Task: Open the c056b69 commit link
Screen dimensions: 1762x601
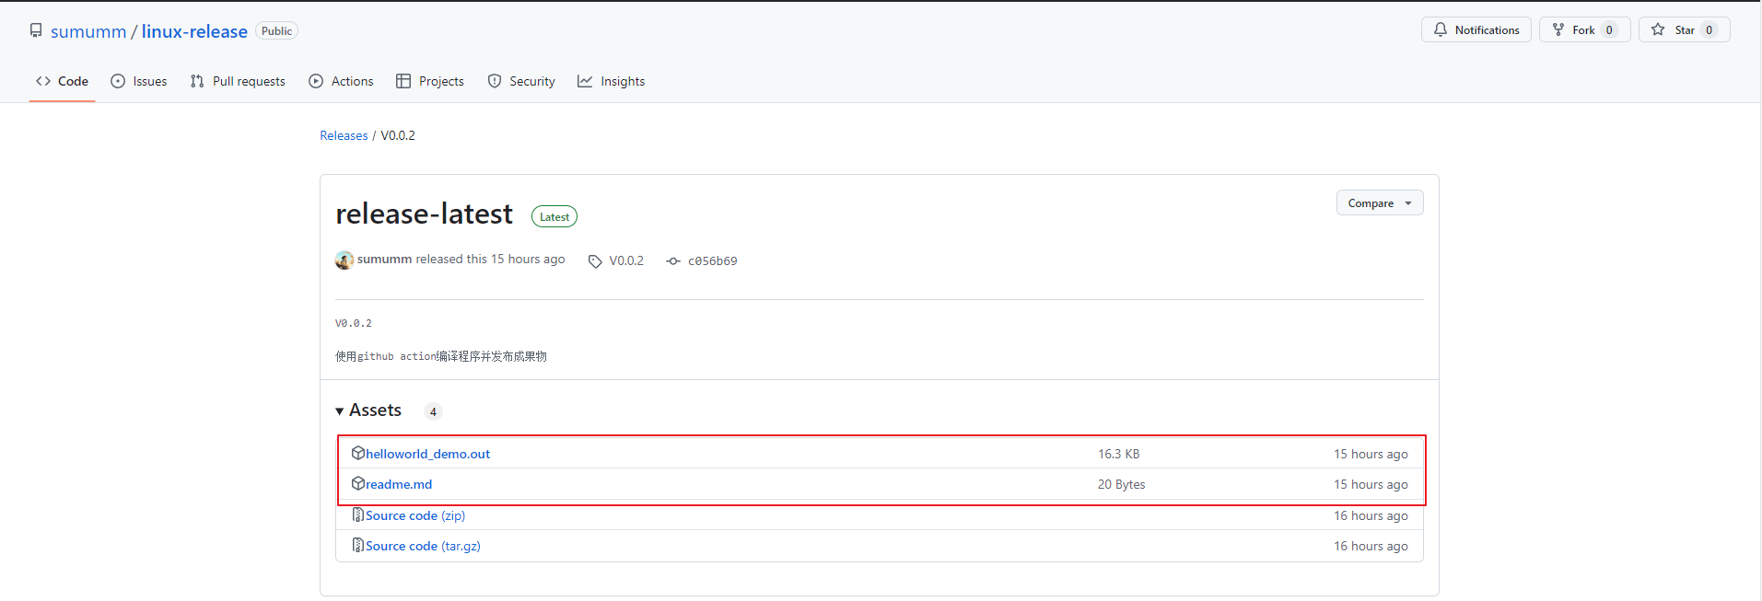Action: pos(712,261)
